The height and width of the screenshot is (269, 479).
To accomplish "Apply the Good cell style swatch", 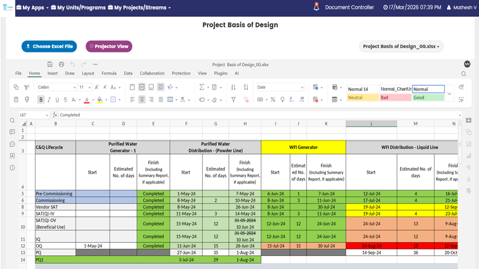I will pyautogui.click(x=428, y=97).
